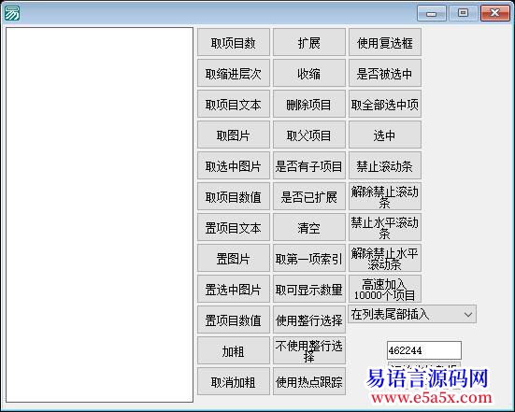Viewport: 515px width, 412px height.
Task: Click the 是否有子项目 button
Action: pyautogui.click(x=309, y=165)
